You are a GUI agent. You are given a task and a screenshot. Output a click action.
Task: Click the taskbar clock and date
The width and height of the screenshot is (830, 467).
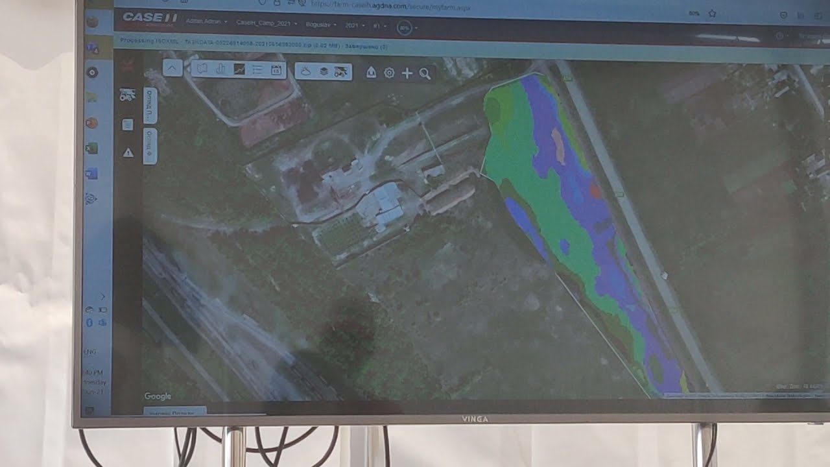93,382
